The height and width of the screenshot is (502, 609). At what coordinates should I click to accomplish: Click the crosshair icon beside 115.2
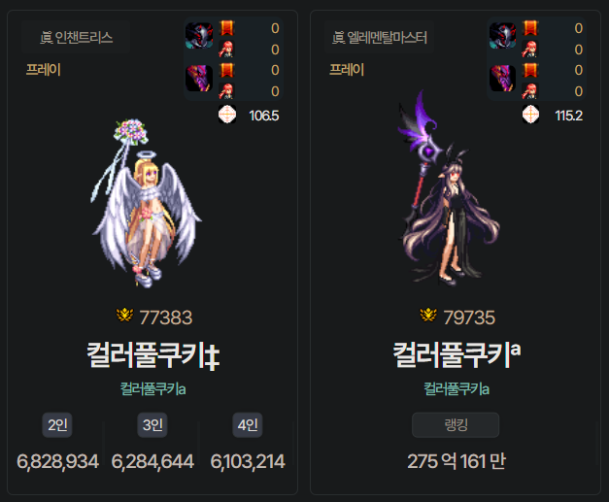[530, 115]
